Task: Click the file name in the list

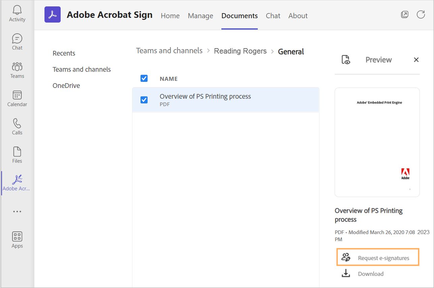Action: point(205,96)
